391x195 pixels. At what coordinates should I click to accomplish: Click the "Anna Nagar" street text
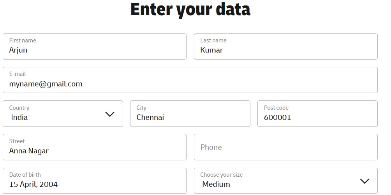click(29, 151)
